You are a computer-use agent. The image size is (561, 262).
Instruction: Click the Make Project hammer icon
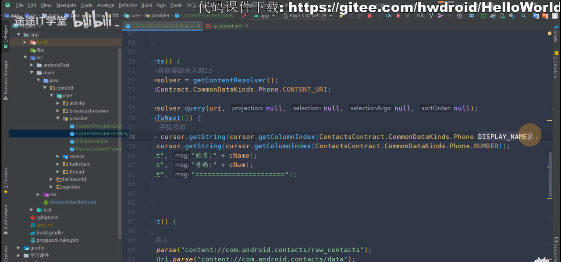pos(244,16)
